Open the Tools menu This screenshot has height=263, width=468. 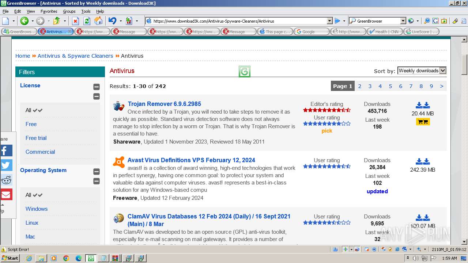pyautogui.click(x=86, y=11)
